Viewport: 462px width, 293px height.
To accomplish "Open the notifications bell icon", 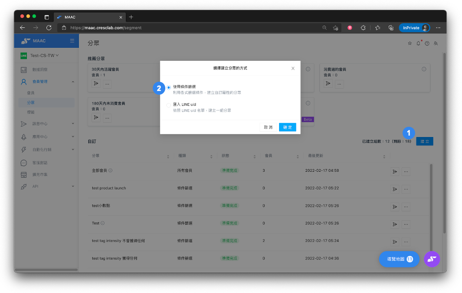I will (418, 43).
